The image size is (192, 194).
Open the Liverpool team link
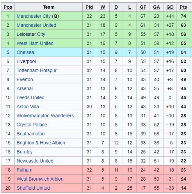26,61
